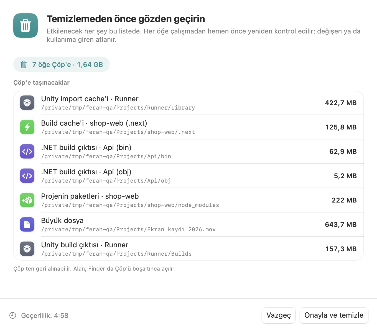Click the 'Etkilenecek her şey bu listede' description
Screen dimensions: 377x332
click(x=203, y=35)
